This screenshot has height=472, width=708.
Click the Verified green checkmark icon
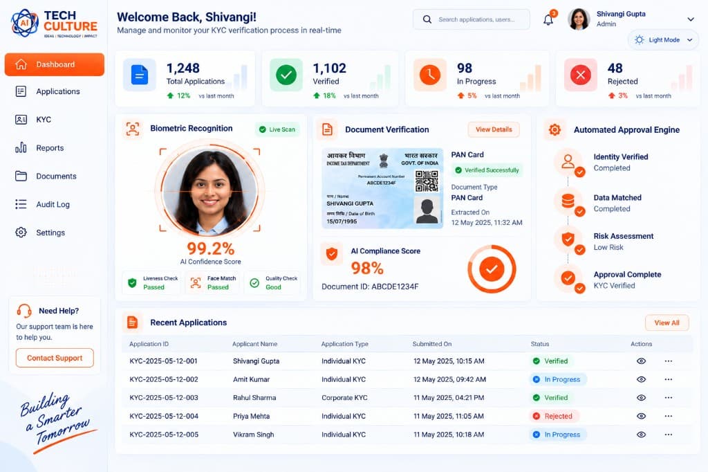[x=286, y=75]
